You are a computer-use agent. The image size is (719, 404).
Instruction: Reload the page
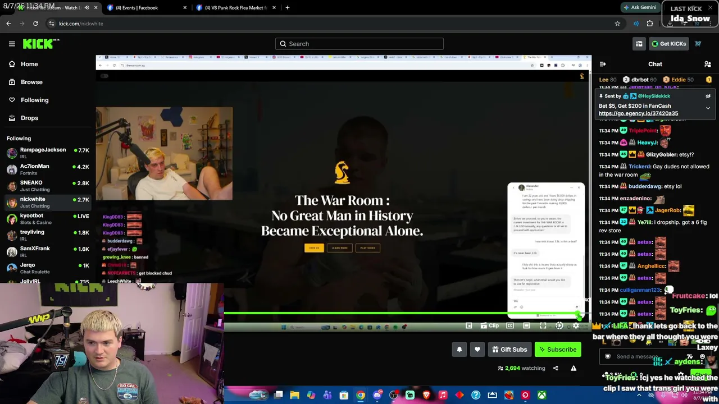click(x=35, y=24)
